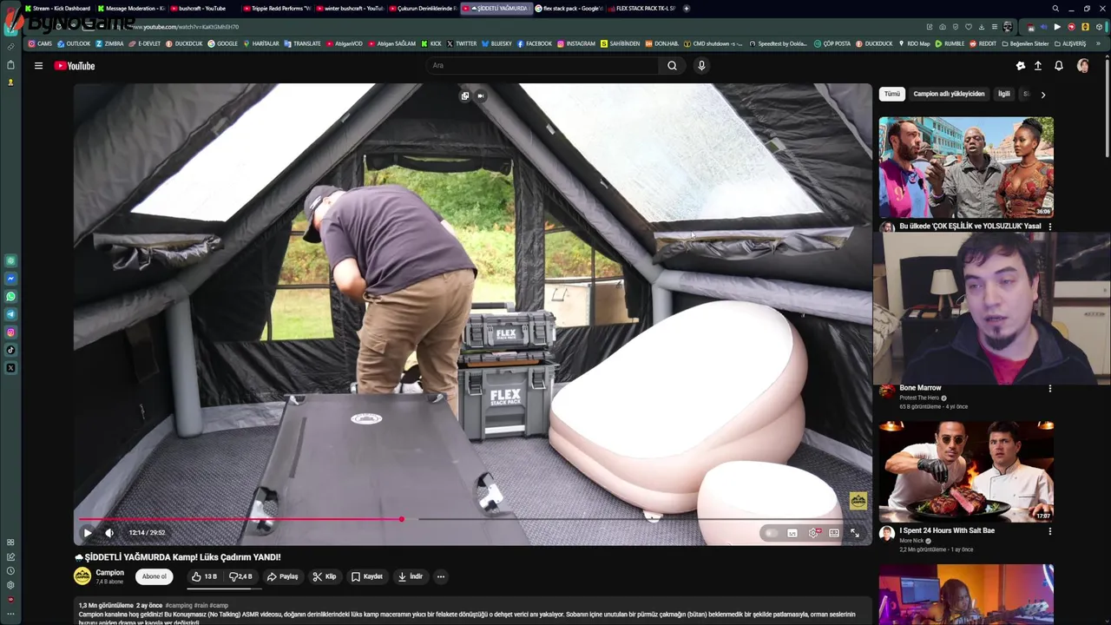Open the account avatar menu
1111x625 pixels.
point(1083,66)
